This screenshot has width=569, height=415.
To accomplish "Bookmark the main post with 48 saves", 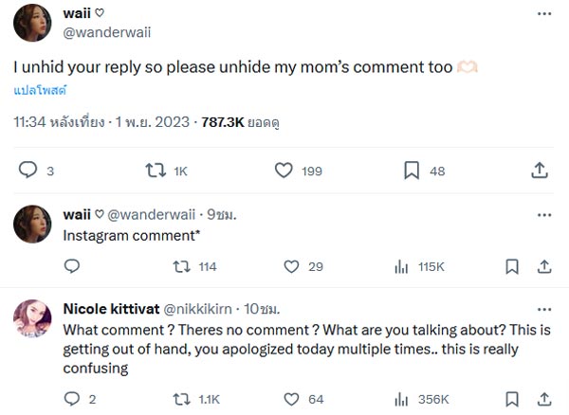I will (412, 171).
